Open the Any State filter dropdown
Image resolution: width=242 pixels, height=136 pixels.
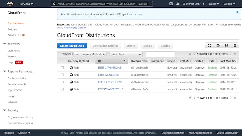click(126, 54)
